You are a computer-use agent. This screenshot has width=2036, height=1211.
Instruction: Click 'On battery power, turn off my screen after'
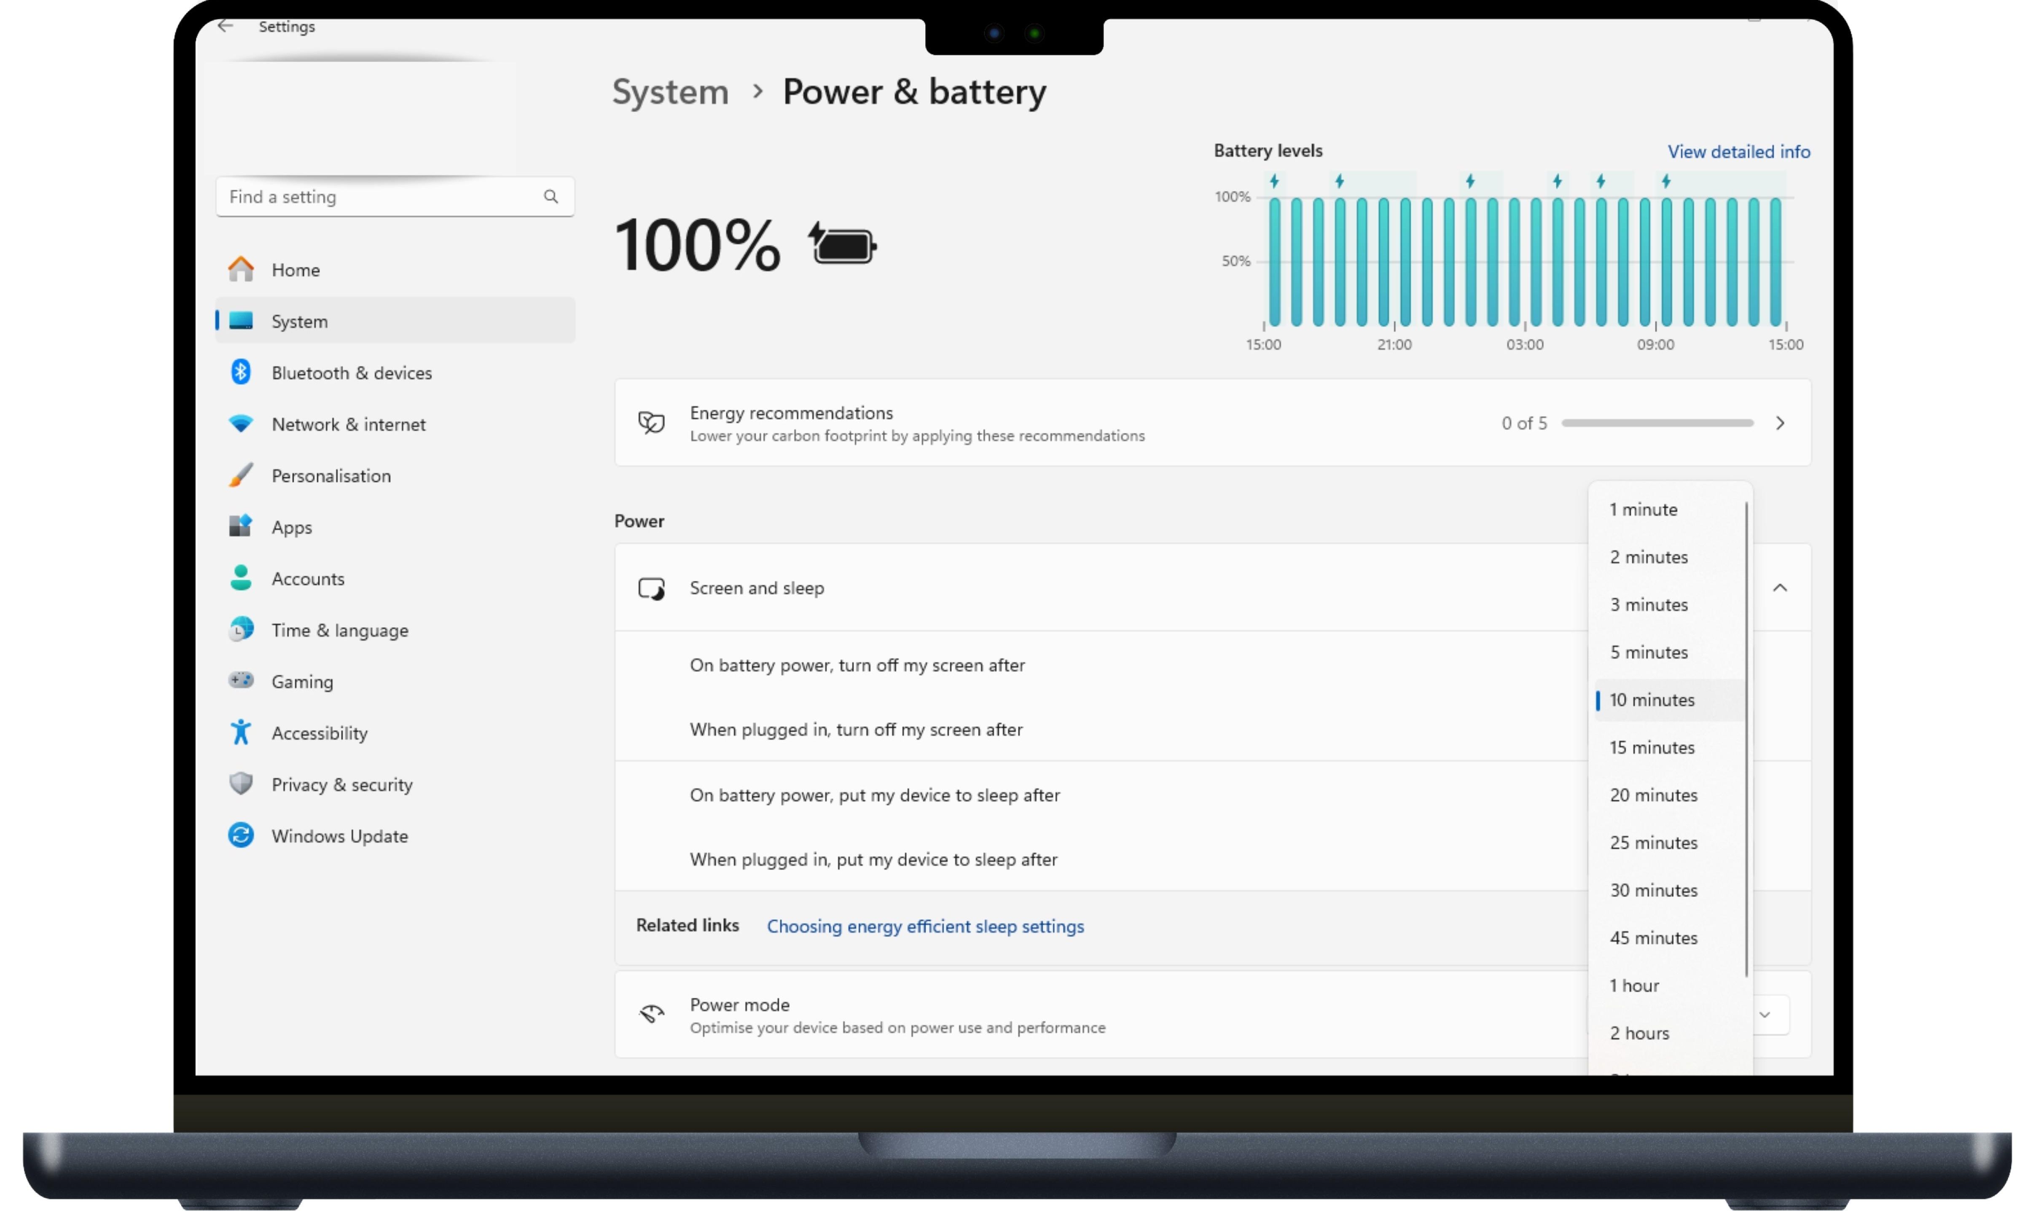[x=857, y=665]
